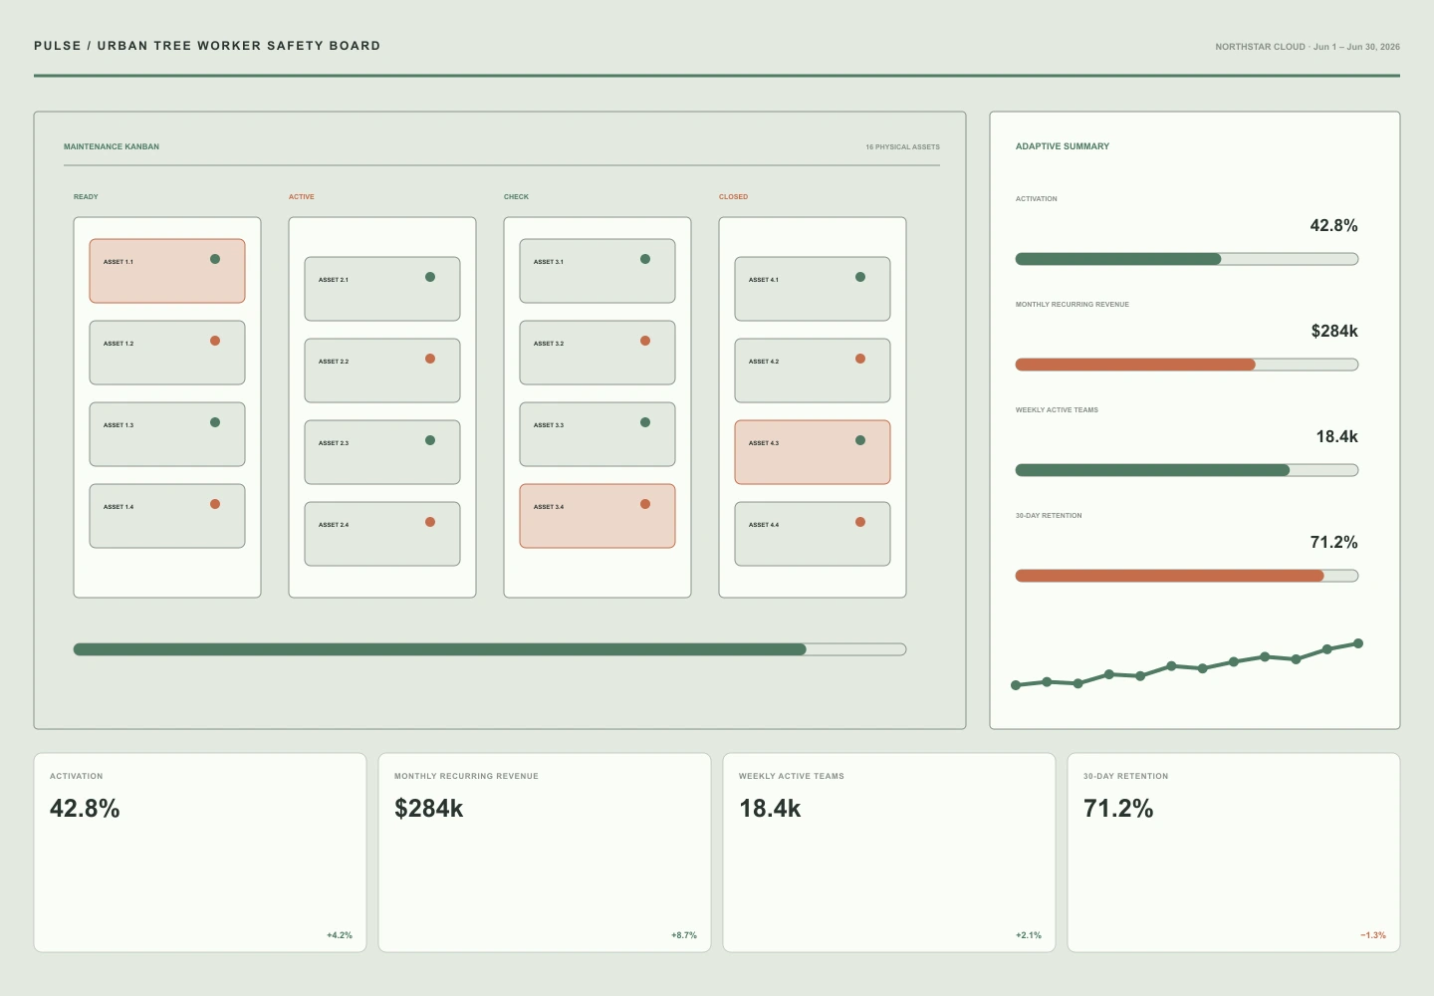The image size is (1434, 996).
Task: Click the ASSET 1.1 label
Action: pos(119,262)
